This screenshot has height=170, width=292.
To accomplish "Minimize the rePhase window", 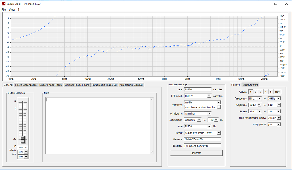I will [x=265, y=4].
